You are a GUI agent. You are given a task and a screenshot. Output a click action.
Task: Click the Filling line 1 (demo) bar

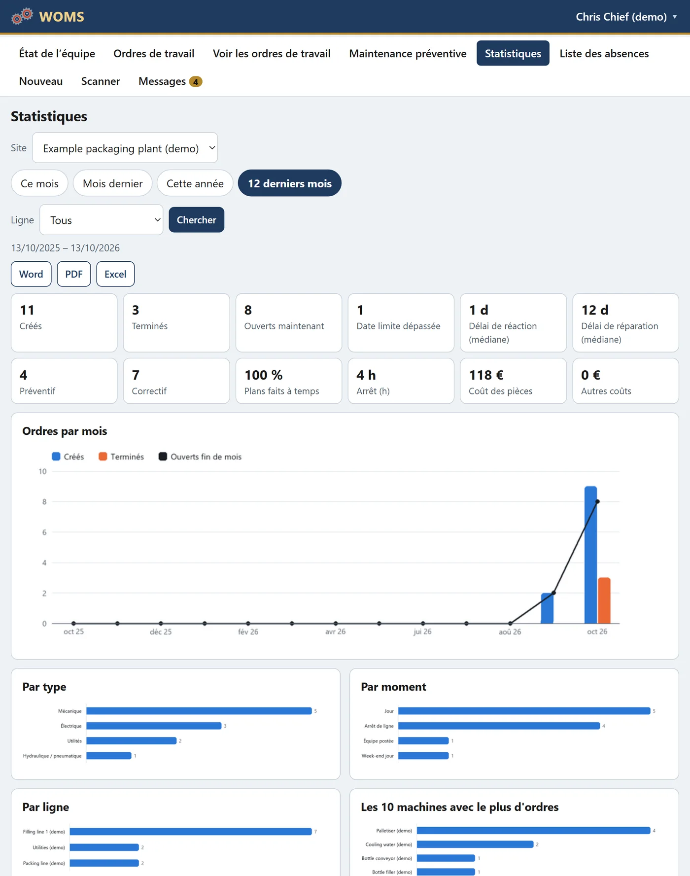point(191,832)
